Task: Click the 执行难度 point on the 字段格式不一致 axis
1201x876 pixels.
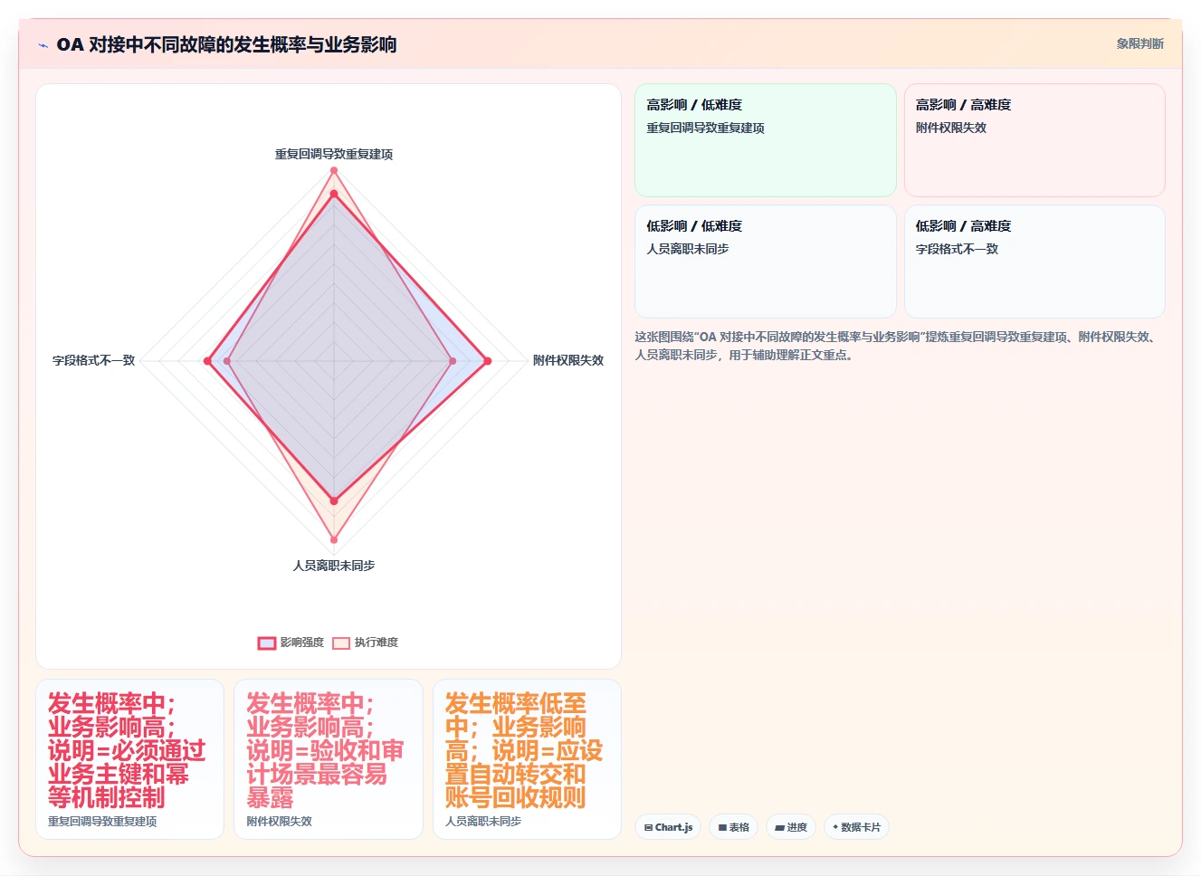Action: click(x=227, y=361)
